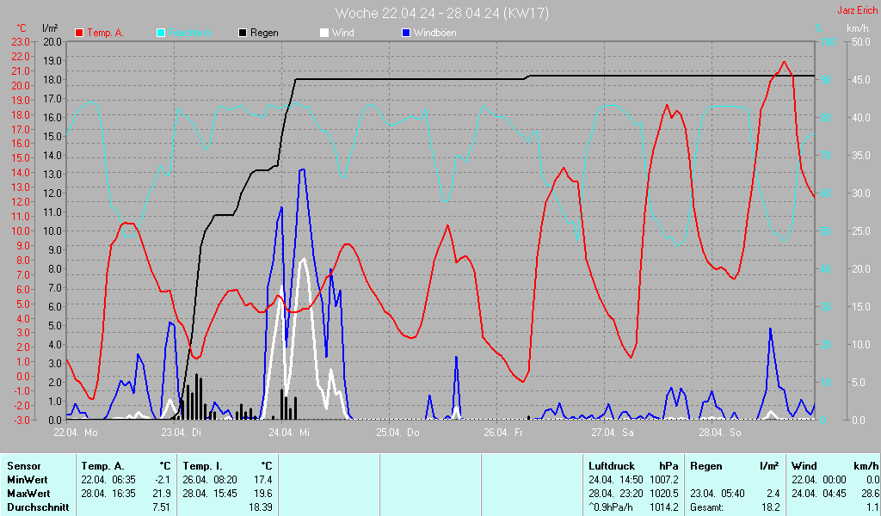Click the Temp. A. column header in table
Screen dimensions: 881x516
click(x=103, y=466)
